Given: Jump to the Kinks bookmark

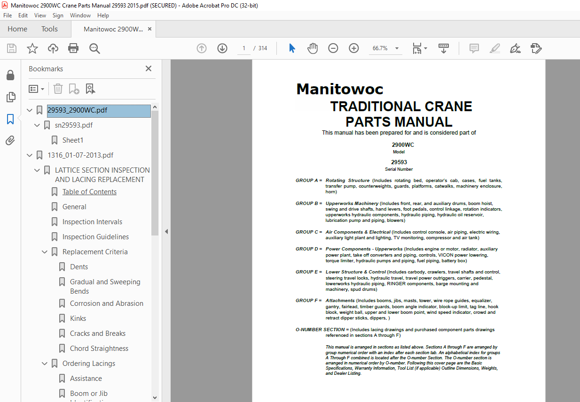Looking at the screenshot, I should (x=78, y=319).
